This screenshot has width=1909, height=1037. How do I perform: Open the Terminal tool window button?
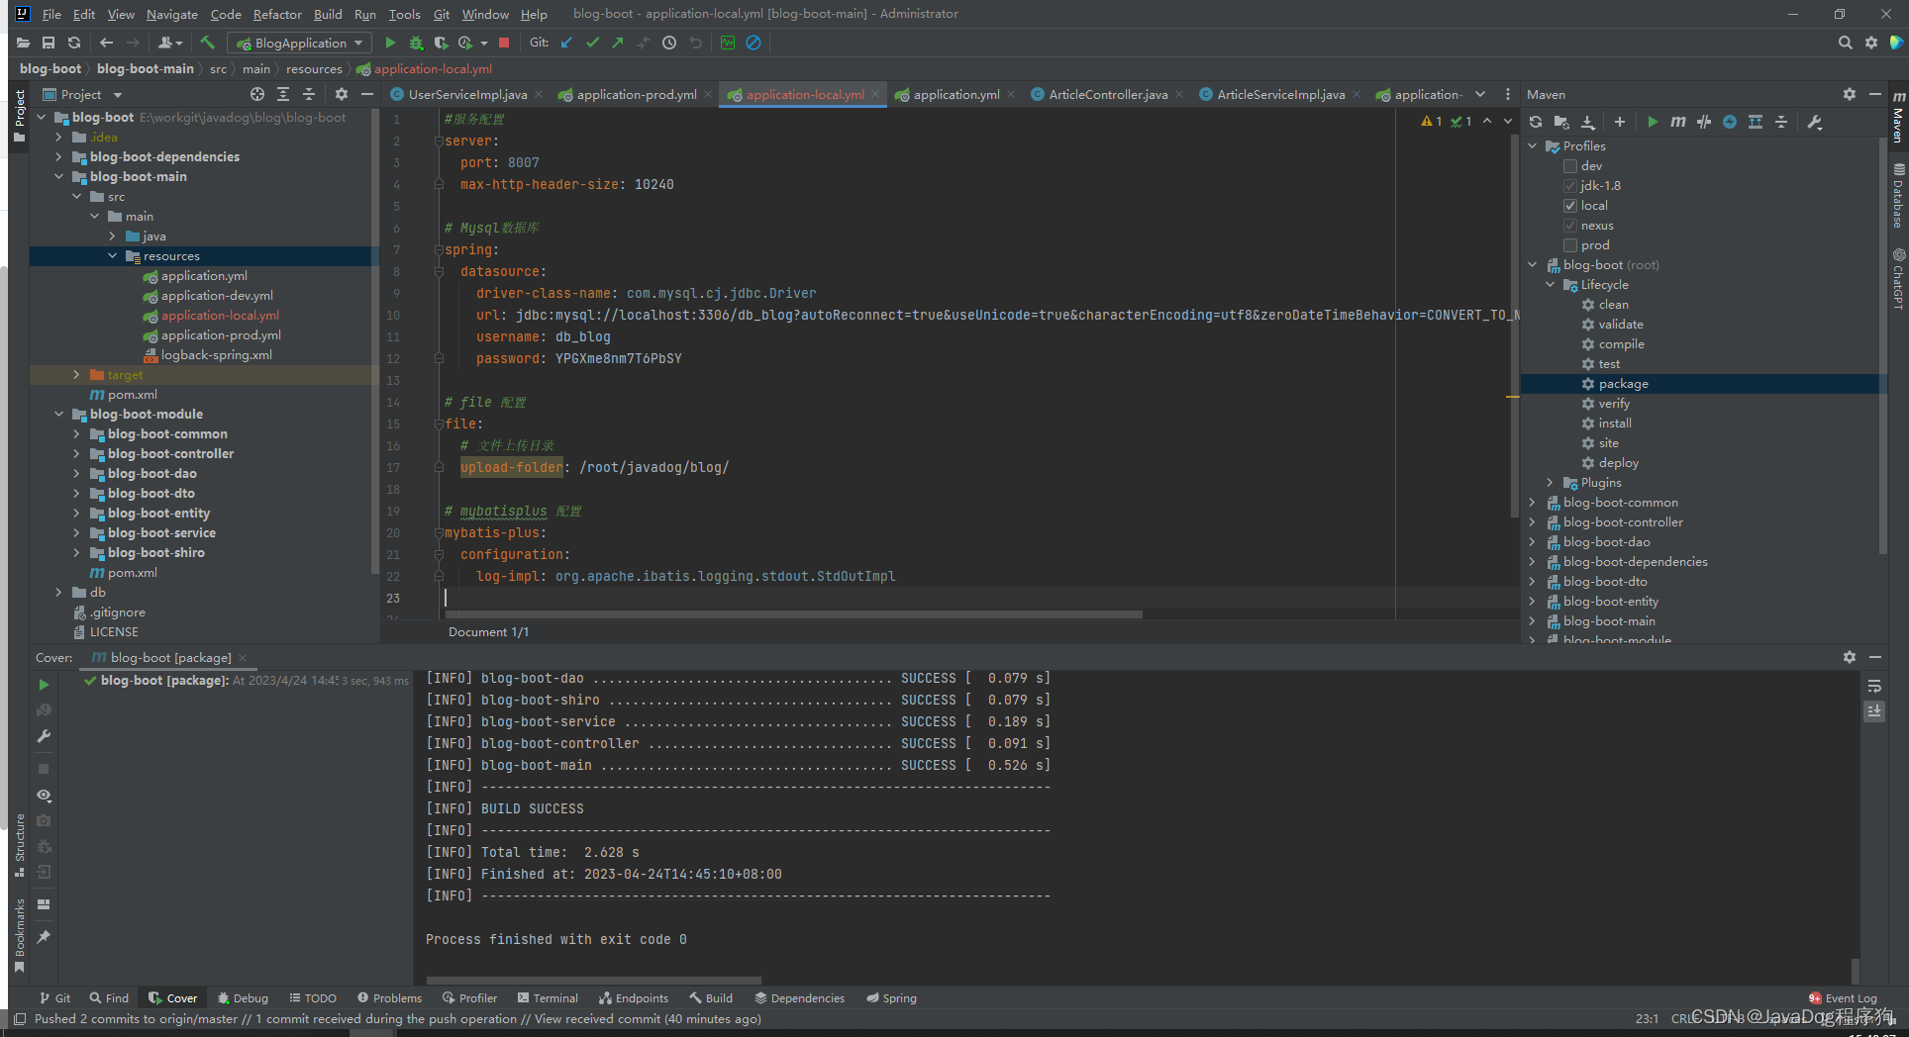[548, 998]
